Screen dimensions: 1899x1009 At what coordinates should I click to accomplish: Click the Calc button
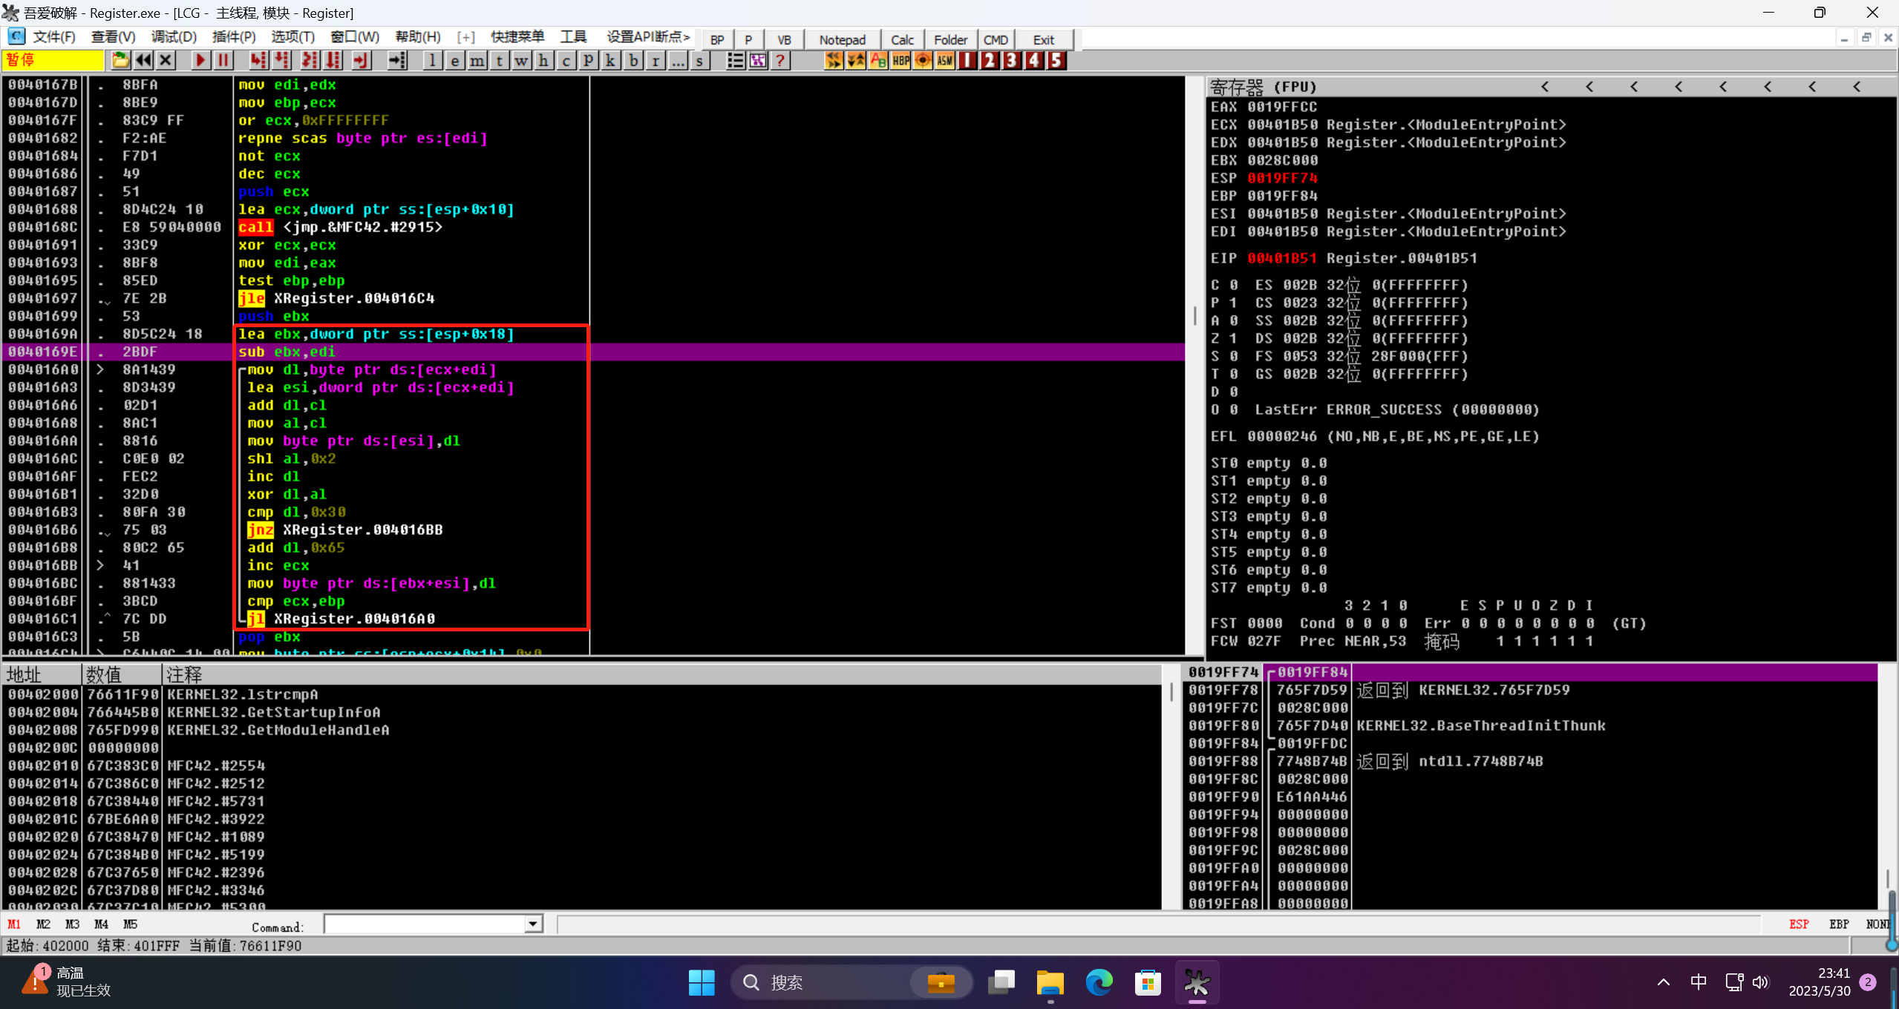click(902, 39)
